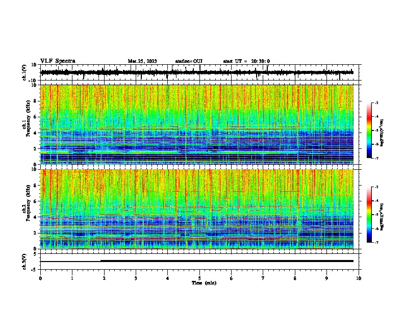404x312 pixels.
Task: Click the time axis tick label "4"
Action: (x=168, y=278)
